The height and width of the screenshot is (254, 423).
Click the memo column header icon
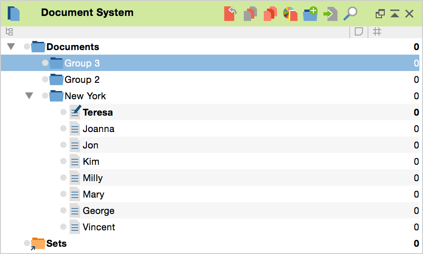pyautogui.click(x=358, y=32)
